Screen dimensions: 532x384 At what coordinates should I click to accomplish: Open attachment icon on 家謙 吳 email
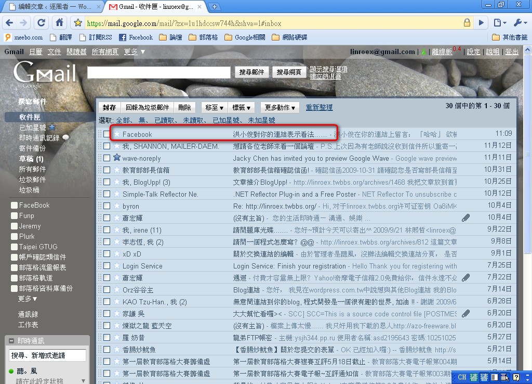tap(466, 313)
